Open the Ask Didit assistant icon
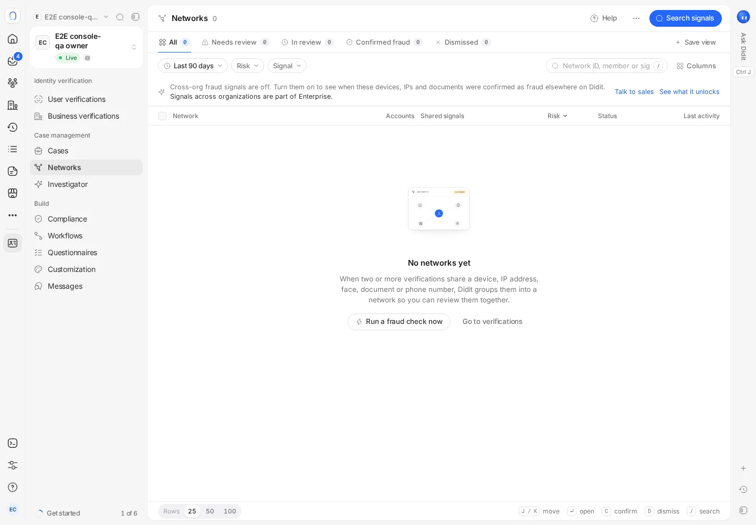756x525 pixels. pyautogui.click(x=743, y=17)
